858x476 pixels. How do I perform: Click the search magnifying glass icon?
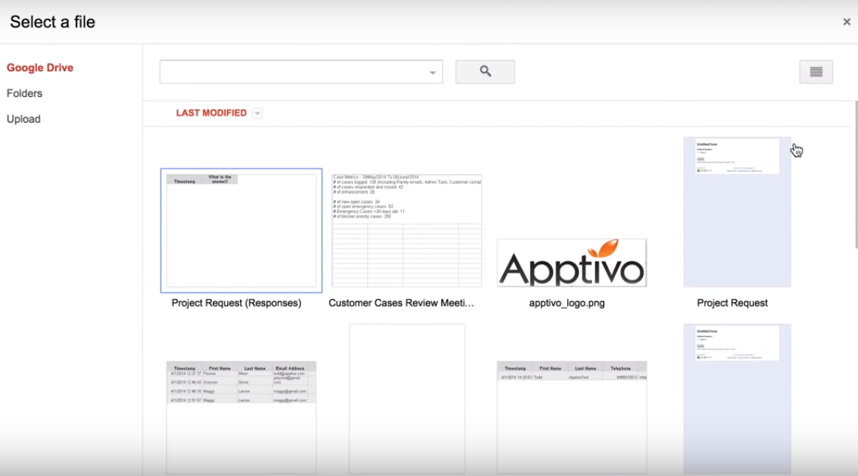(485, 71)
